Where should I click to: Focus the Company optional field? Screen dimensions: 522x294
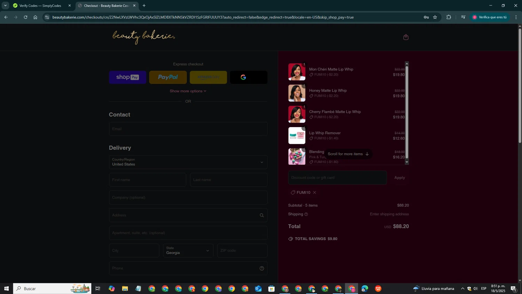coord(188,198)
